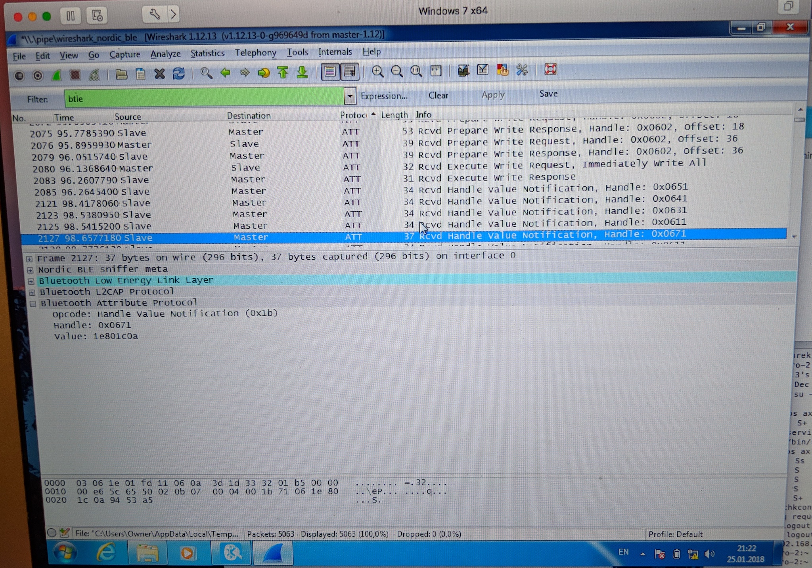Click Profile: Default in status bar
This screenshot has width=812, height=568.
pyautogui.click(x=675, y=534)
